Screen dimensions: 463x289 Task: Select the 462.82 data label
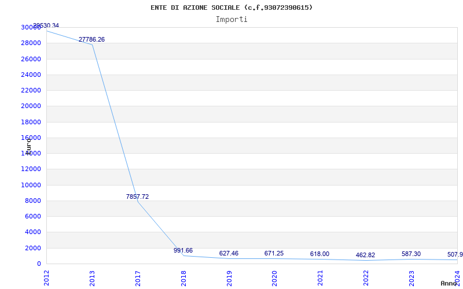click(365, 255)
